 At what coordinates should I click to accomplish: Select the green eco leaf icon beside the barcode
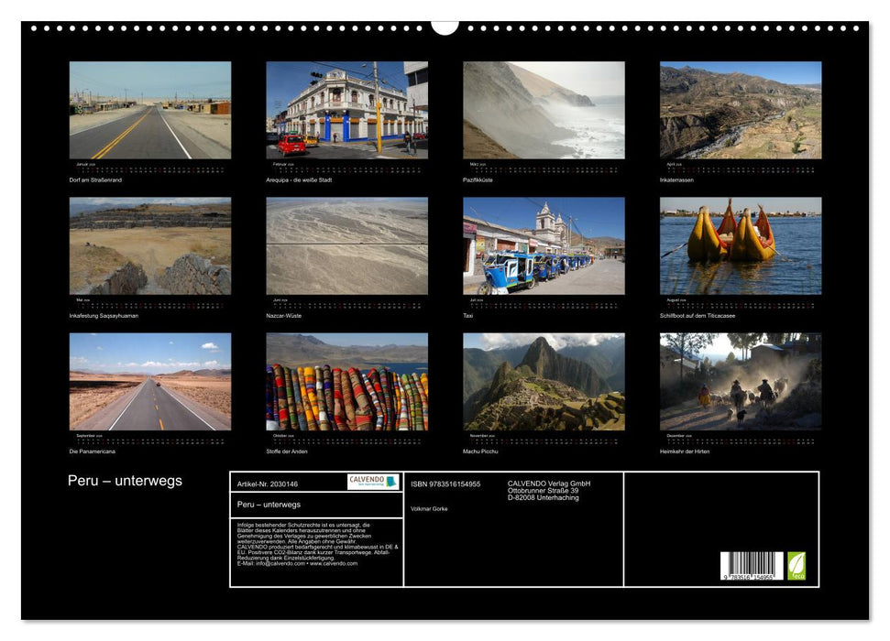click(x=795, y=566)
